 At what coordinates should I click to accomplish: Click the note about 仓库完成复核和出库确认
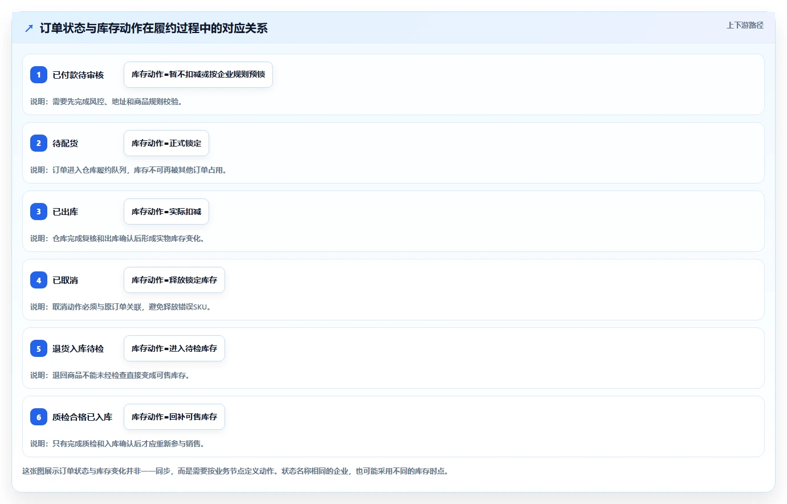point(117,238)
